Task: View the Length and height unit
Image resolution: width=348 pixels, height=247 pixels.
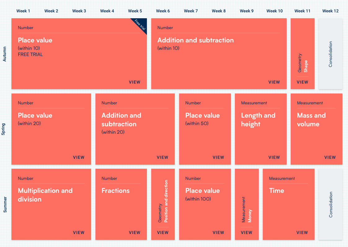Action: [274, 157]
